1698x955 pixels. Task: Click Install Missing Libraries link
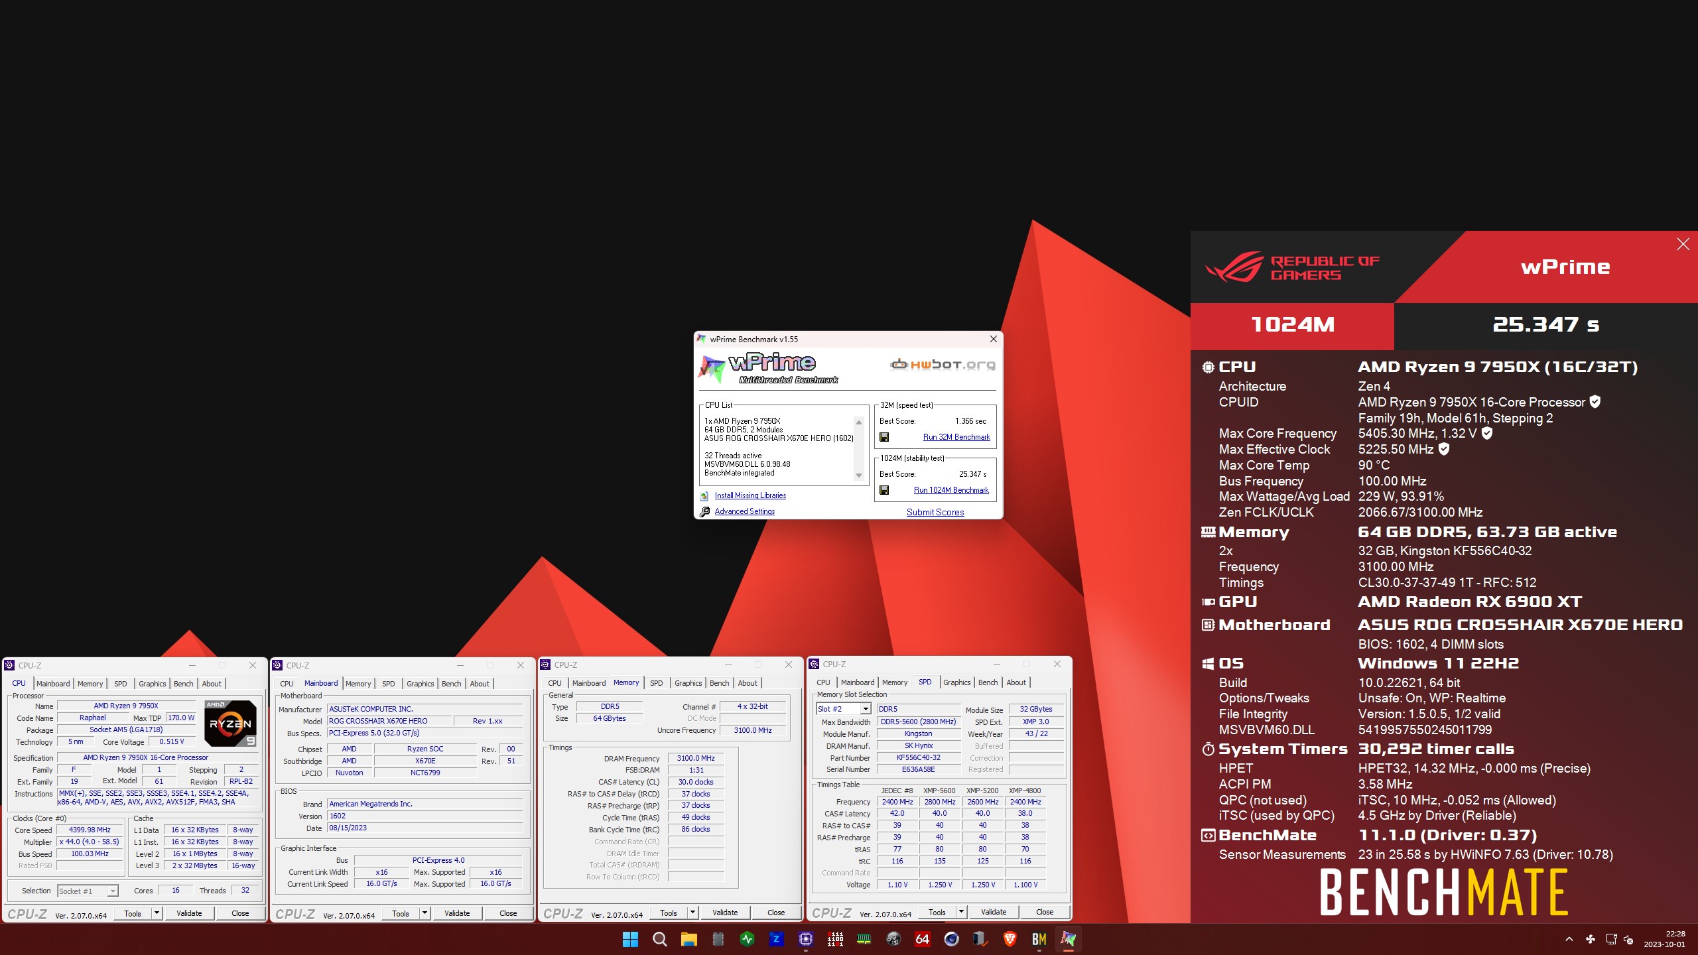point(750,495)
